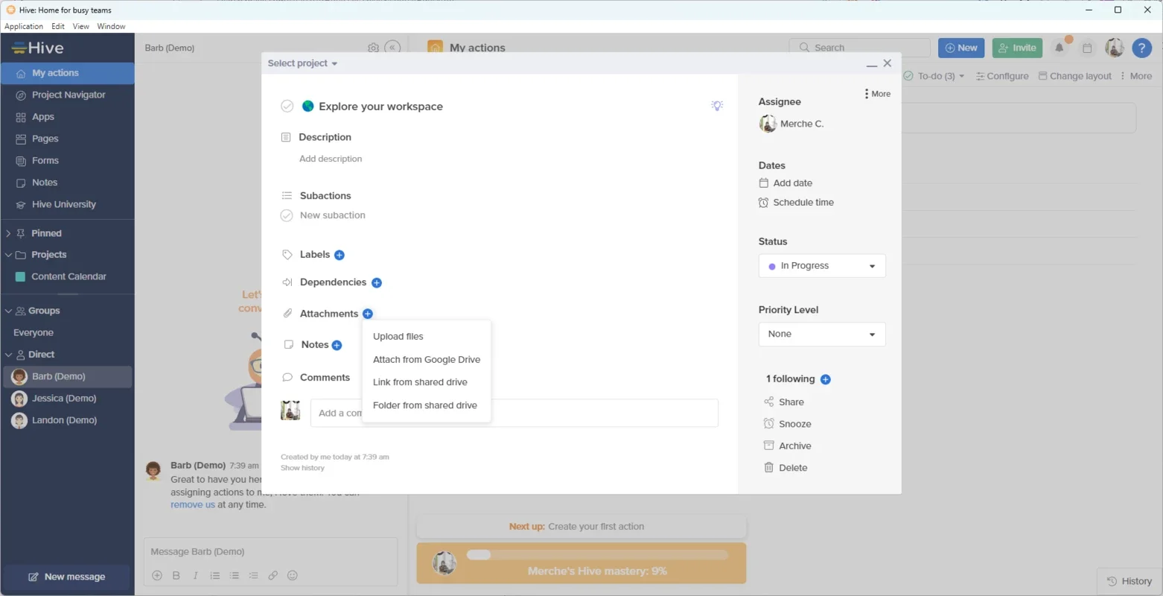Screen dimensions: 1163x596
Task: Click the emoji icon in message toolbar
Action: 293,575
